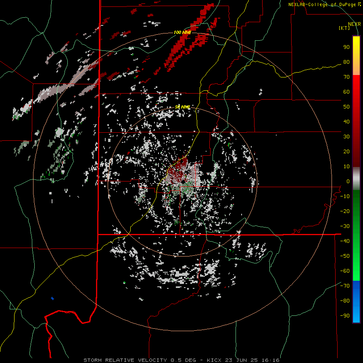Click the 30 value on the velocity scale
The height and width of the screenshot is (363, 363).
tap(346, 137)
